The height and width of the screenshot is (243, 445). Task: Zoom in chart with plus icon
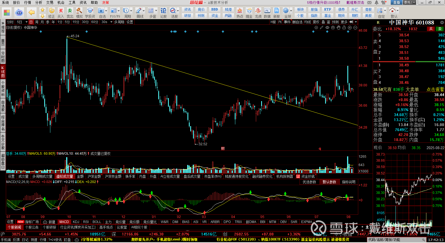350,27
